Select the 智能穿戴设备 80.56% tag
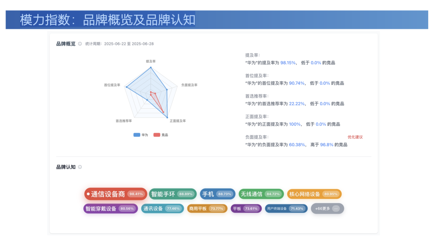 tap(110, 208)
